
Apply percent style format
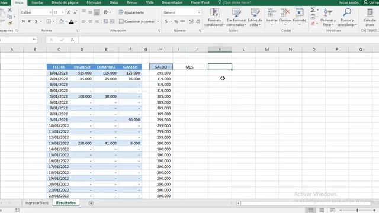[x=176, y=21]
